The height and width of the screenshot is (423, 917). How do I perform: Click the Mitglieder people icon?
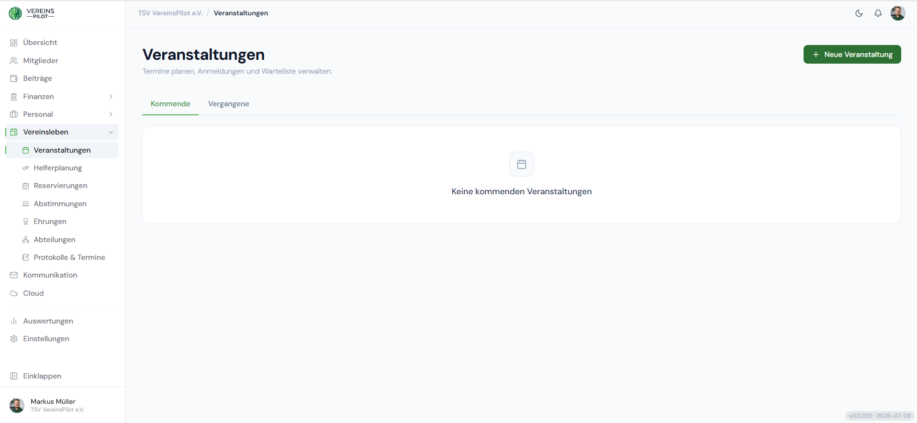(x=14, y=61)
